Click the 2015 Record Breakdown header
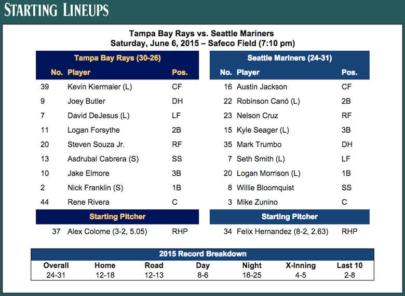The width and height of the screenshot is (405, 296). click(203, 254)
